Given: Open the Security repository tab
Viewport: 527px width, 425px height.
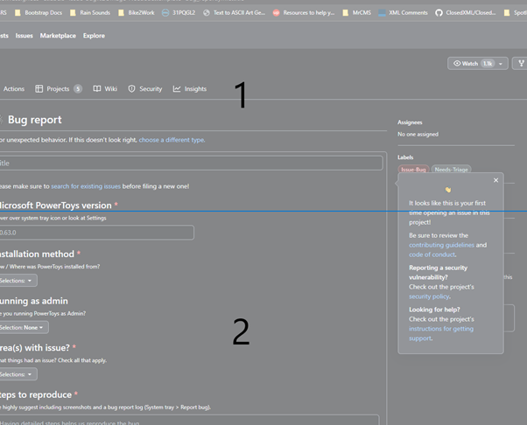Looking at the screenshot, I should pos(145,89).
